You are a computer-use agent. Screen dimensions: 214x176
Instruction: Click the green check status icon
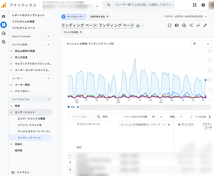[138, 26]
